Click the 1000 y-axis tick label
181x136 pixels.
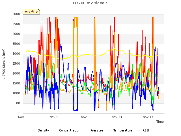16,93
